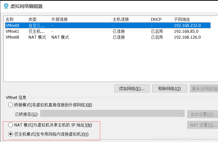The height and width of the screenshot is (142, 218).
Task: Select the VMnet8 network row
Action: pyautogui.click(x=108, y=37)
